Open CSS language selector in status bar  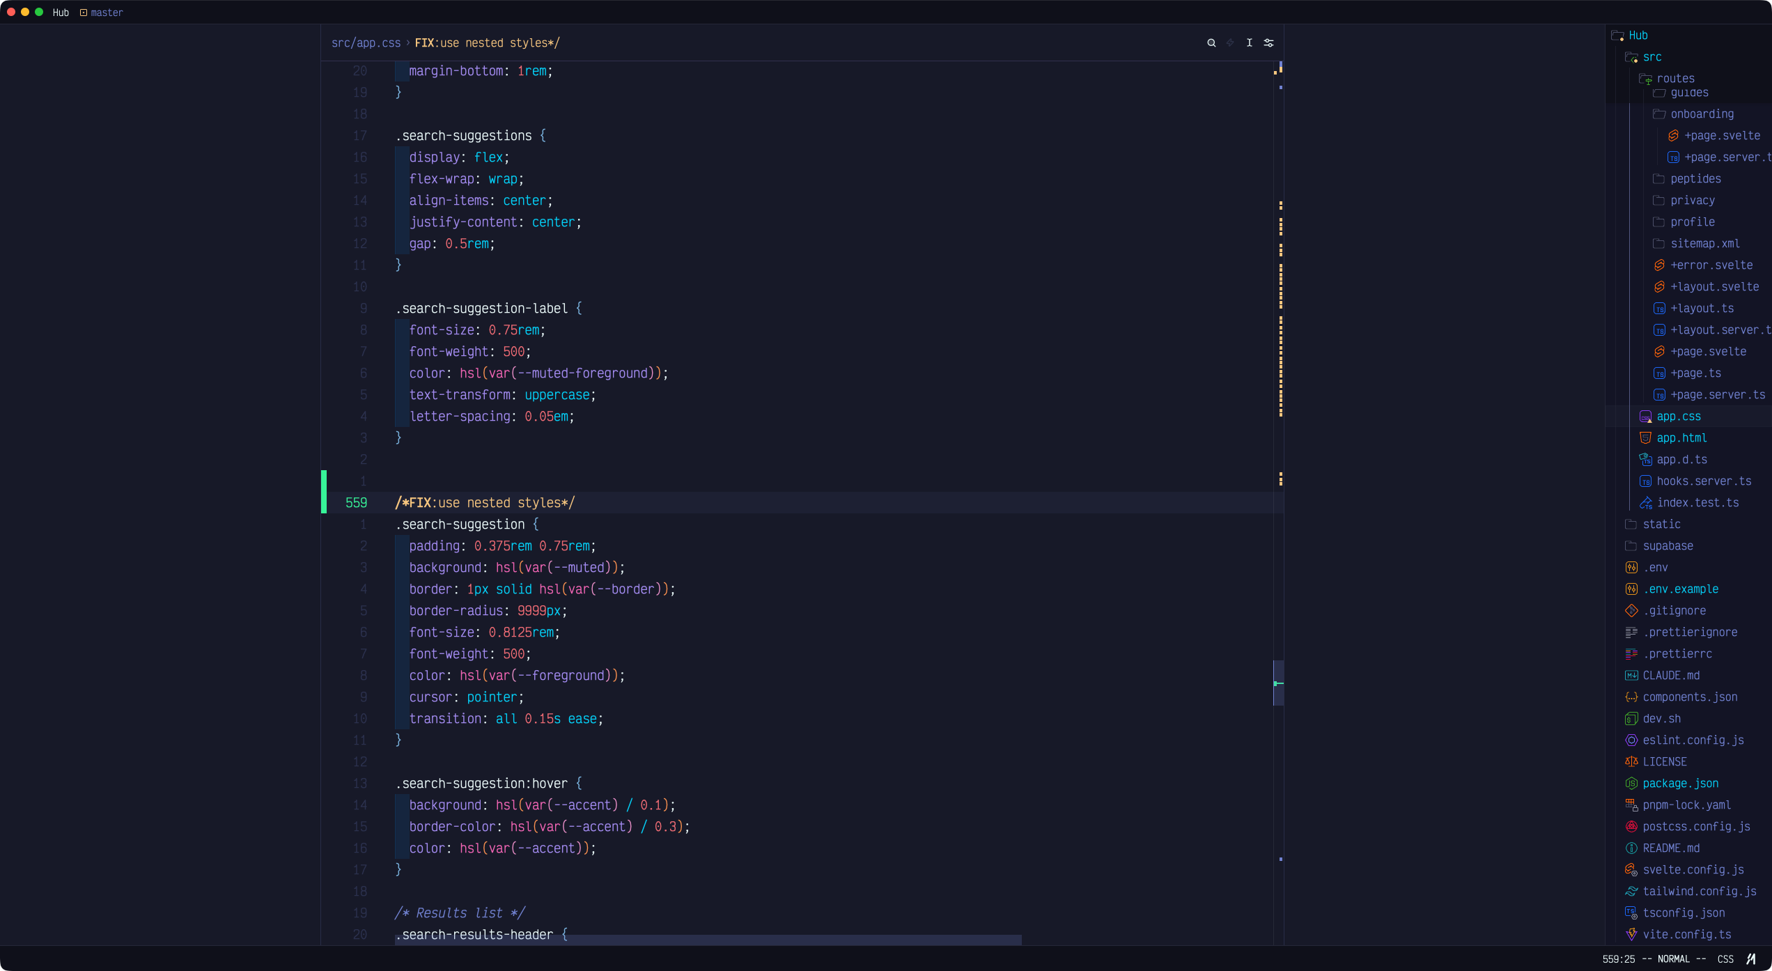coord(1725,959)
